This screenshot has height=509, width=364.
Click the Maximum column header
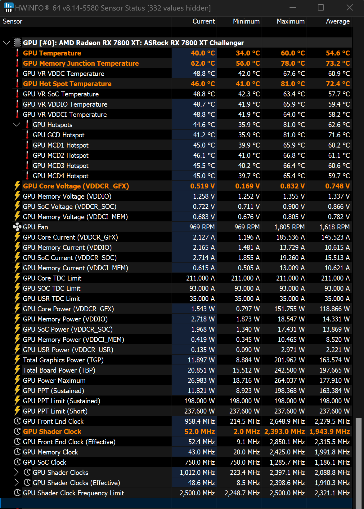pos(284,21)
